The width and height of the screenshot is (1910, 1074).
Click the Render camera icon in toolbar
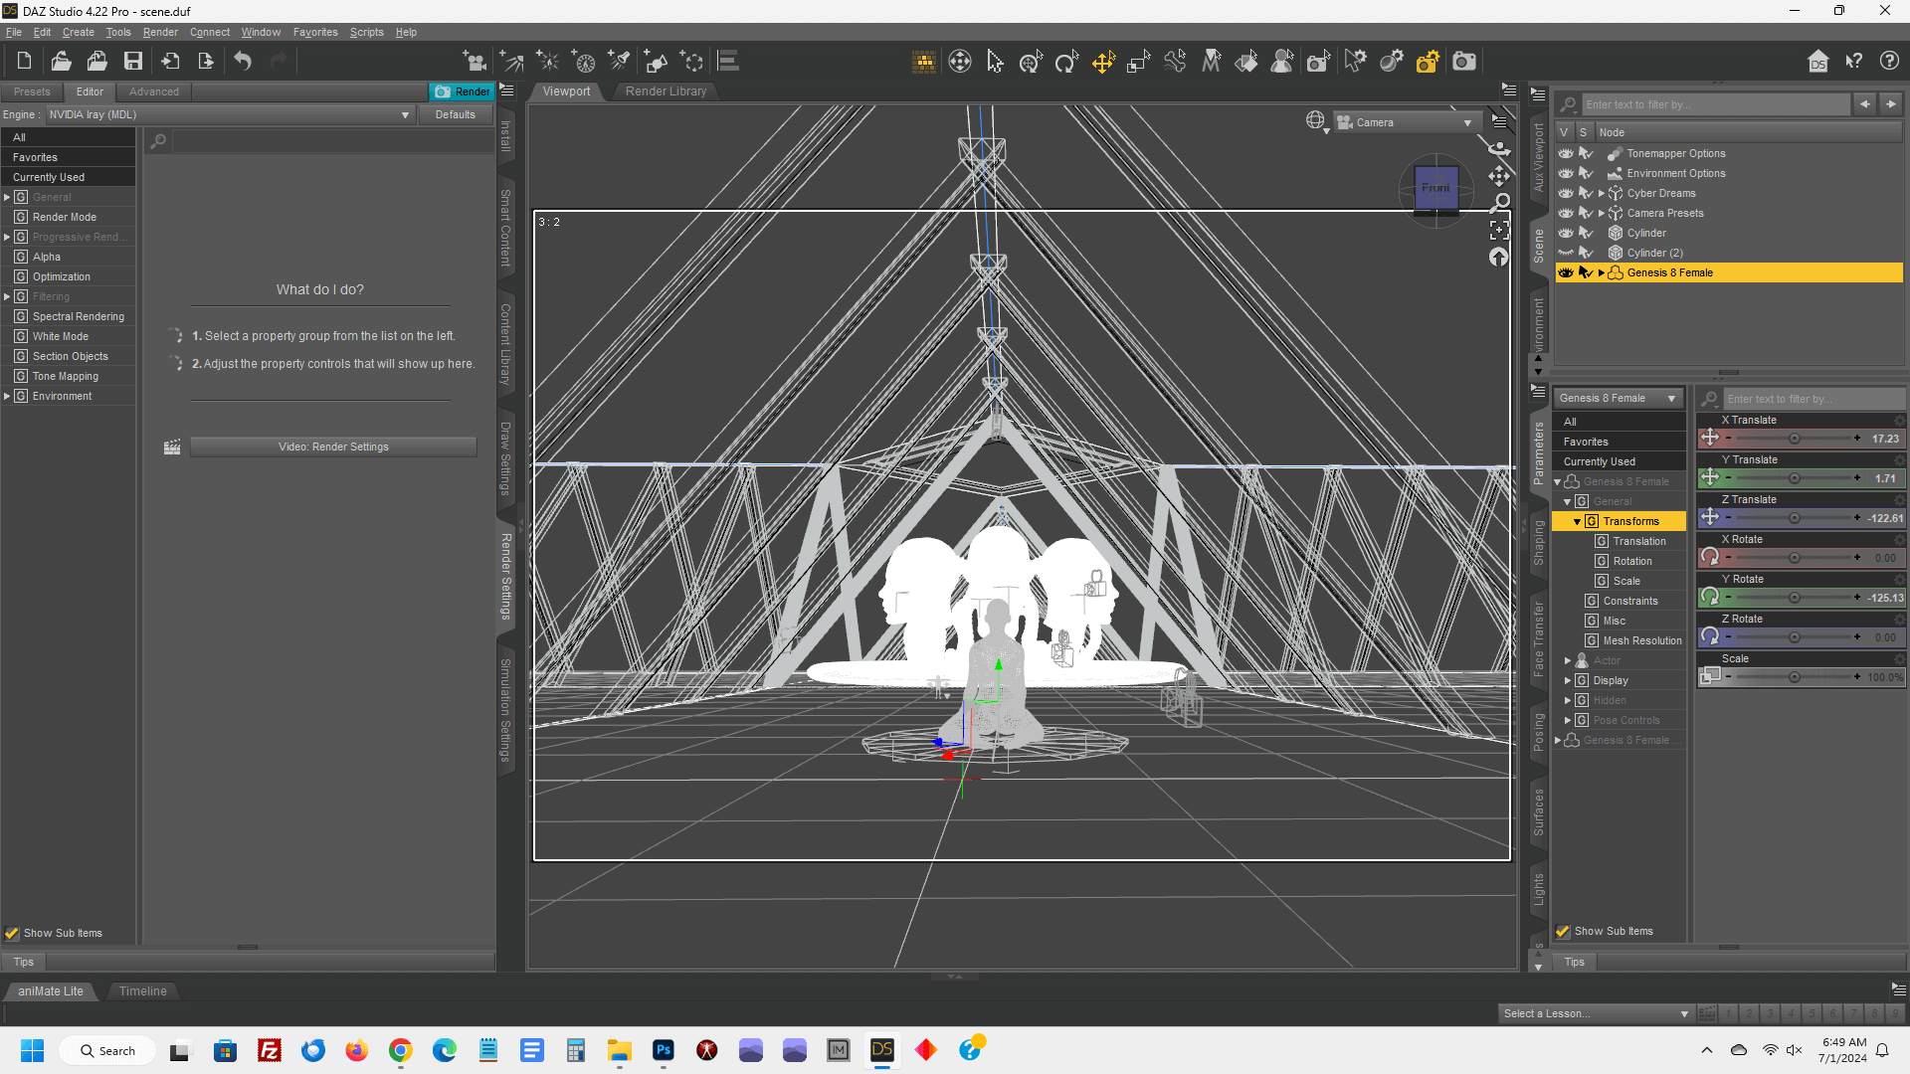point(1464,62)
